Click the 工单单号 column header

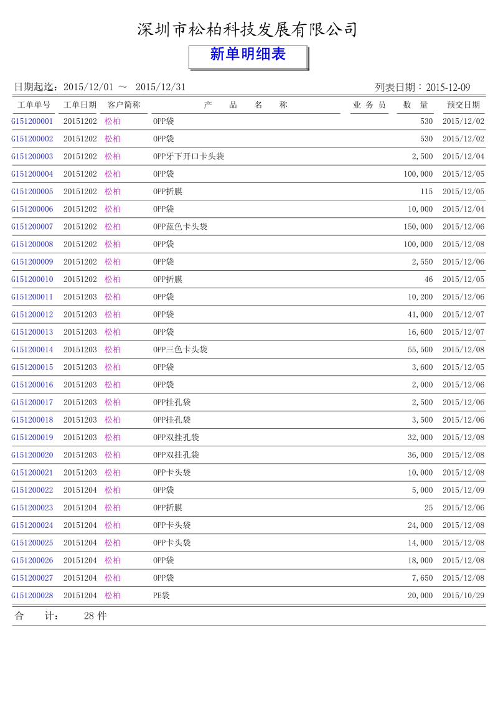click(x=34, y=105)
